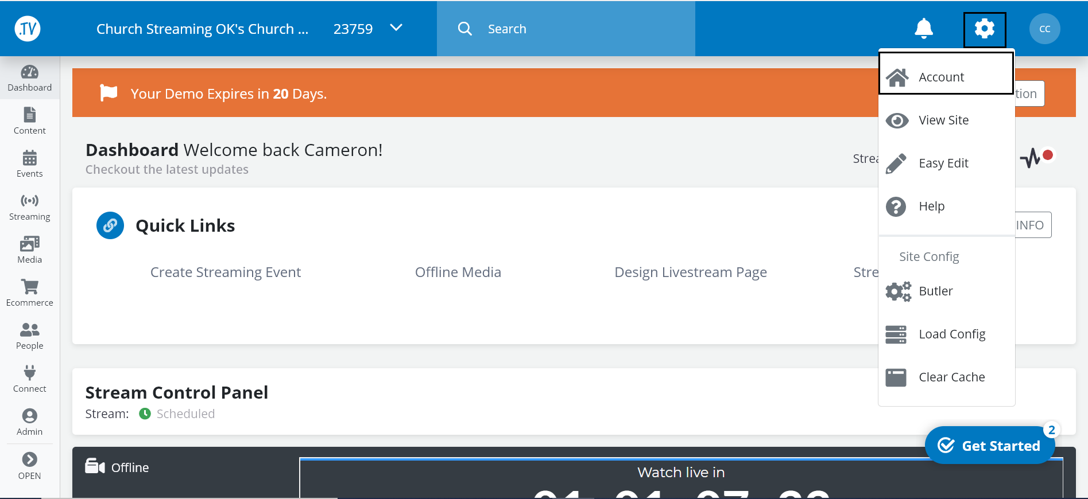Choose View Site menu entry
This screenshot has width=1088, height=499.
click(x=943, y=120)
